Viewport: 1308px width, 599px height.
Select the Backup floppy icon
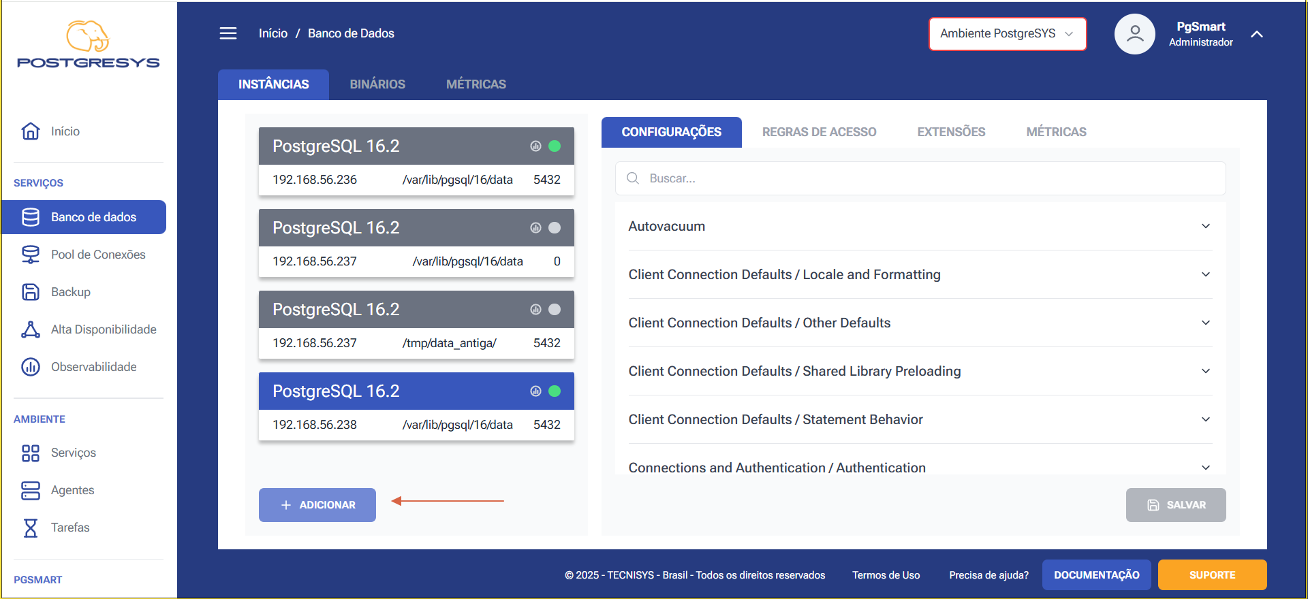click(x=31, y=292)
